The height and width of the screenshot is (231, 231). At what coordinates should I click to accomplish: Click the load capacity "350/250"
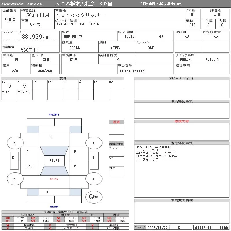45,71
